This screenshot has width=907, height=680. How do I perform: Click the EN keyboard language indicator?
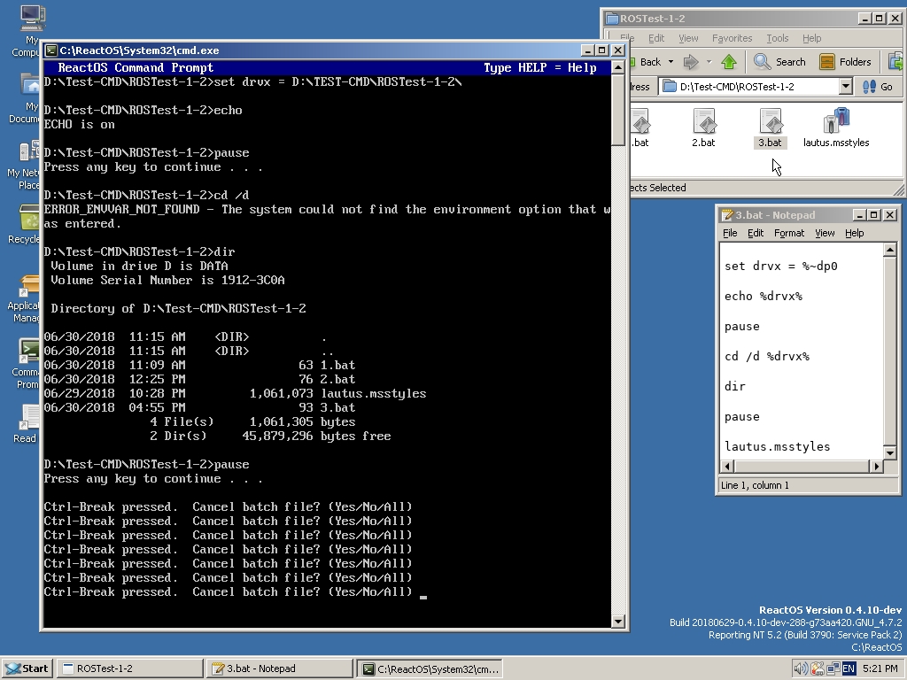(x=849, y=668)
